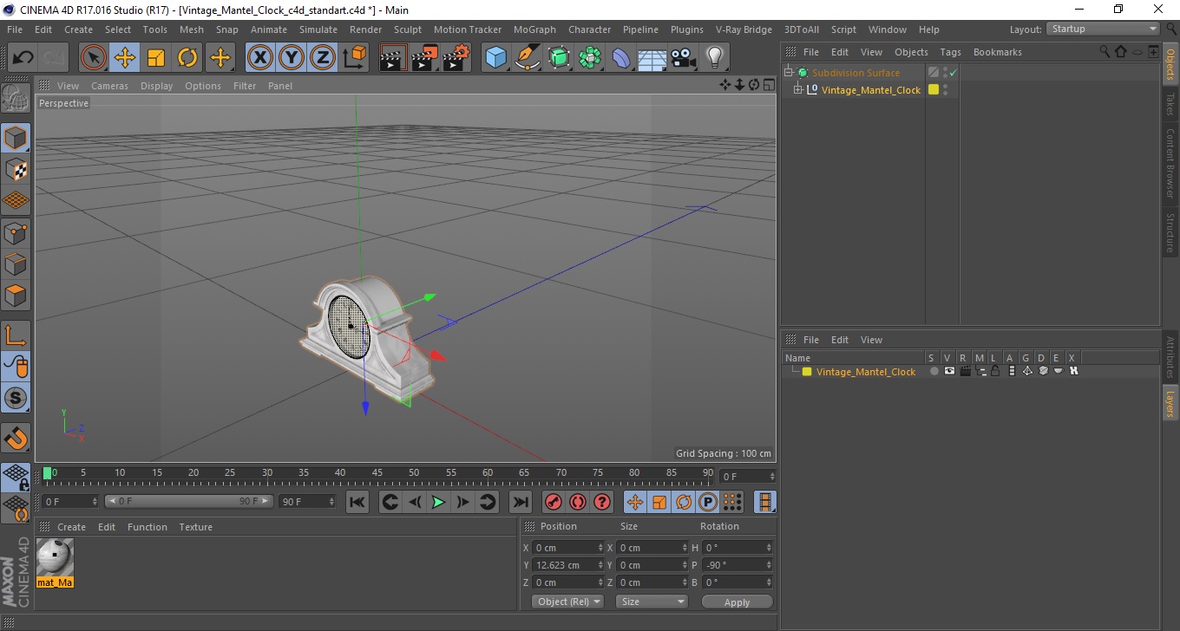This screenshot has height=631, width=1180.
Task: Expand the Vintage_Mantel_Clock object tree
Action: pyautogui.click(x=798, y=90)
